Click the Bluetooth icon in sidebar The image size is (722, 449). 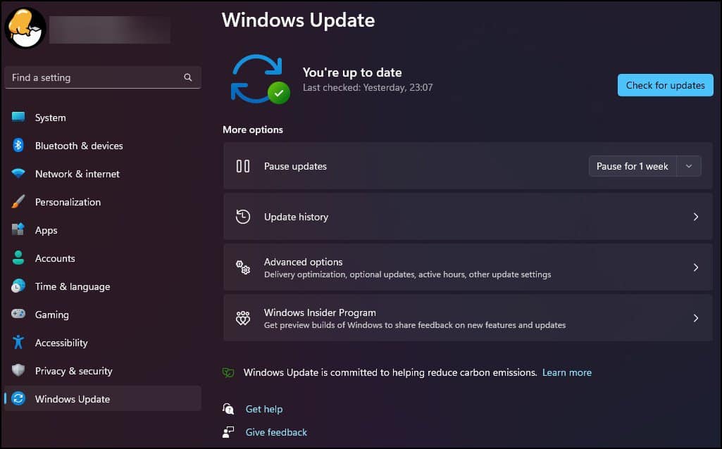coord(18,146)
